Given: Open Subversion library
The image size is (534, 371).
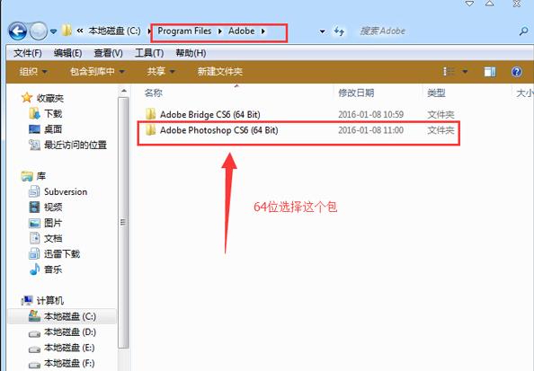Looking at the screenshot, I should 66,191.
